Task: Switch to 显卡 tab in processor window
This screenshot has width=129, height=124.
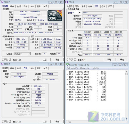Action: pyautogui.click(x=39, y=6)
